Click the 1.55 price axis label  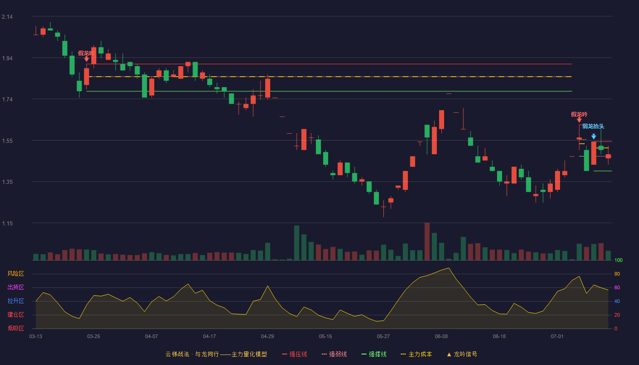coord(7,141)
